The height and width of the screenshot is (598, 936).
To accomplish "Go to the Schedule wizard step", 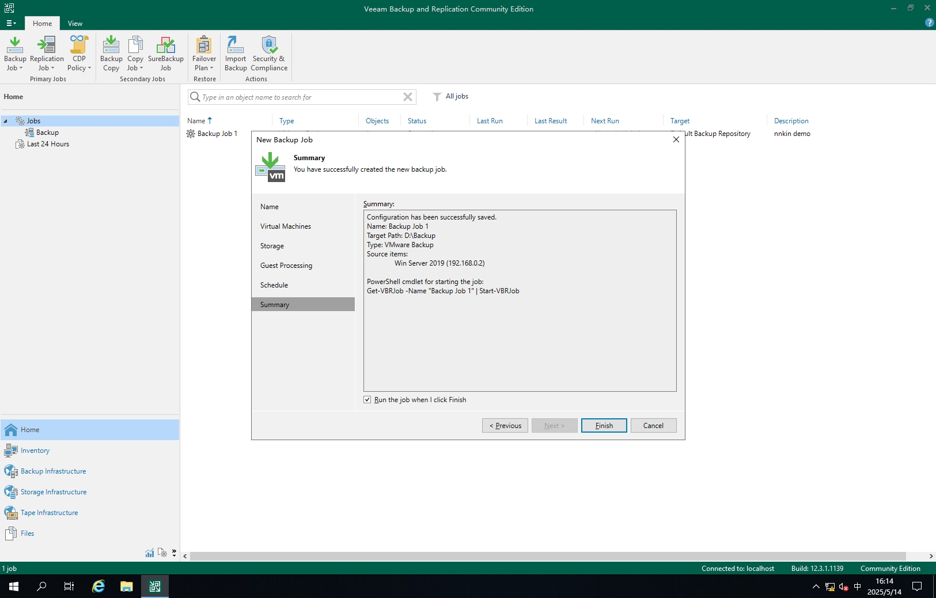I will coord(274,285).
